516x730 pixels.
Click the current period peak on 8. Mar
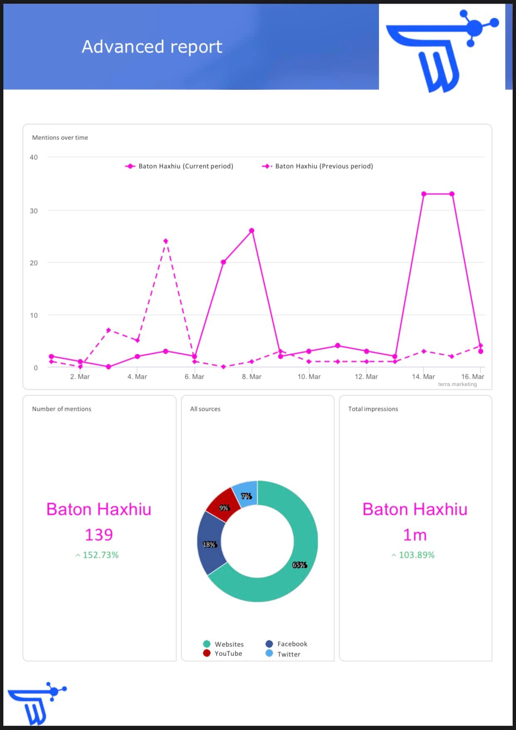coord(251,231)
